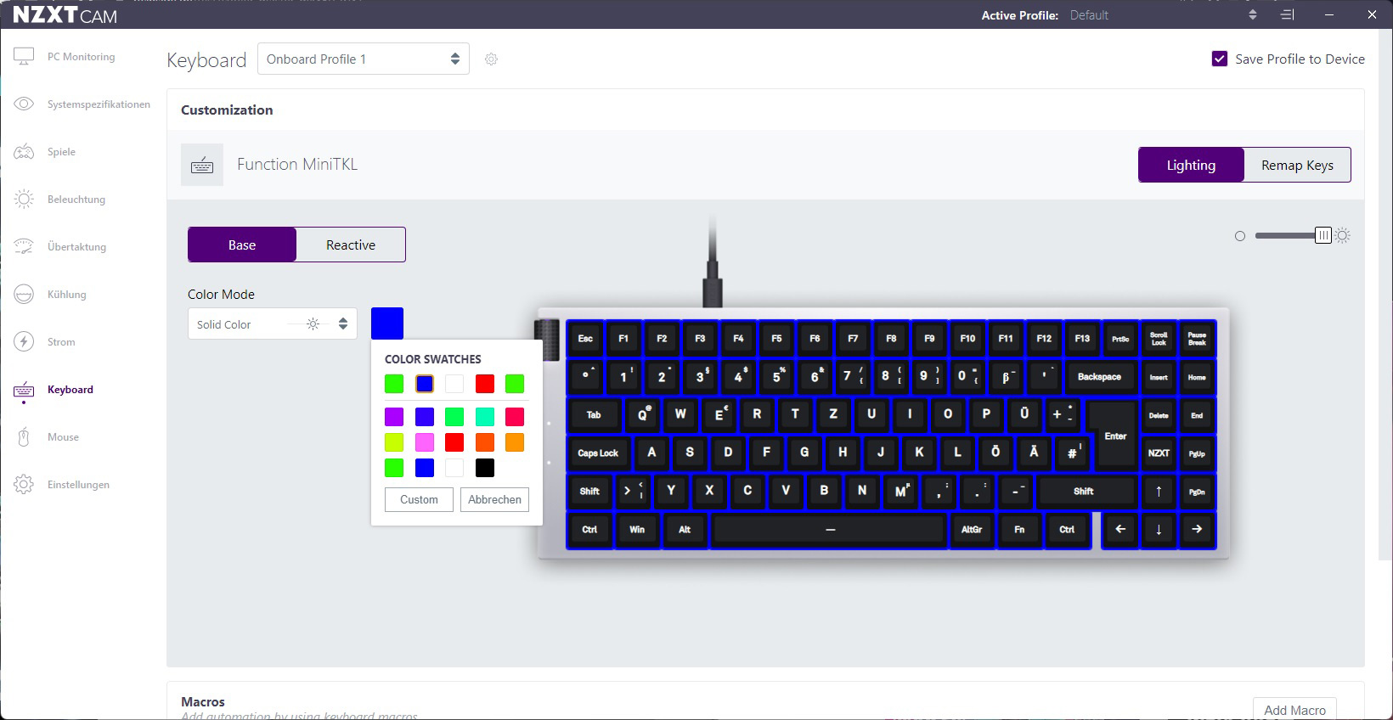The width and height of the screenshot is (1393, 720).
Task: Select the AltGr key
Action: tap(972, 530)
